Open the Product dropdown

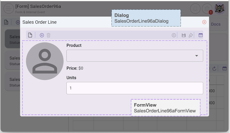135,56
